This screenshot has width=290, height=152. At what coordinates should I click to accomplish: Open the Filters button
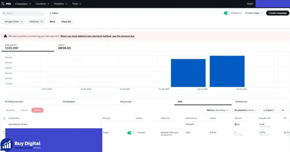tap(54, 13)
